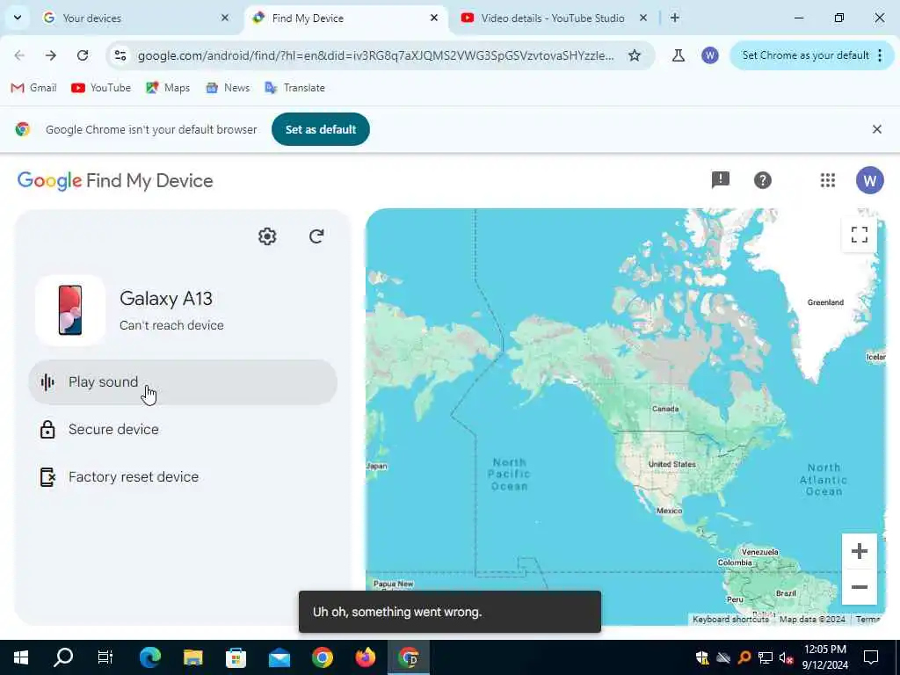900x675 pixels.
Task: Open the Chrome profile W button
Action: pyautogui.click(x=710, y=55)
